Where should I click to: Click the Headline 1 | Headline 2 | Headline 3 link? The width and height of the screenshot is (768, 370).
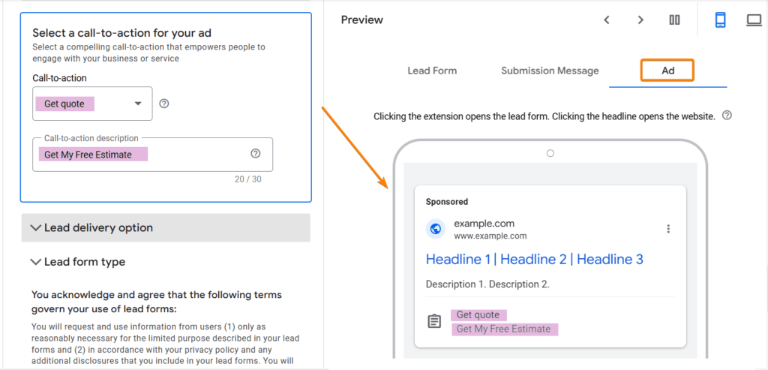[x=534, y=259]
